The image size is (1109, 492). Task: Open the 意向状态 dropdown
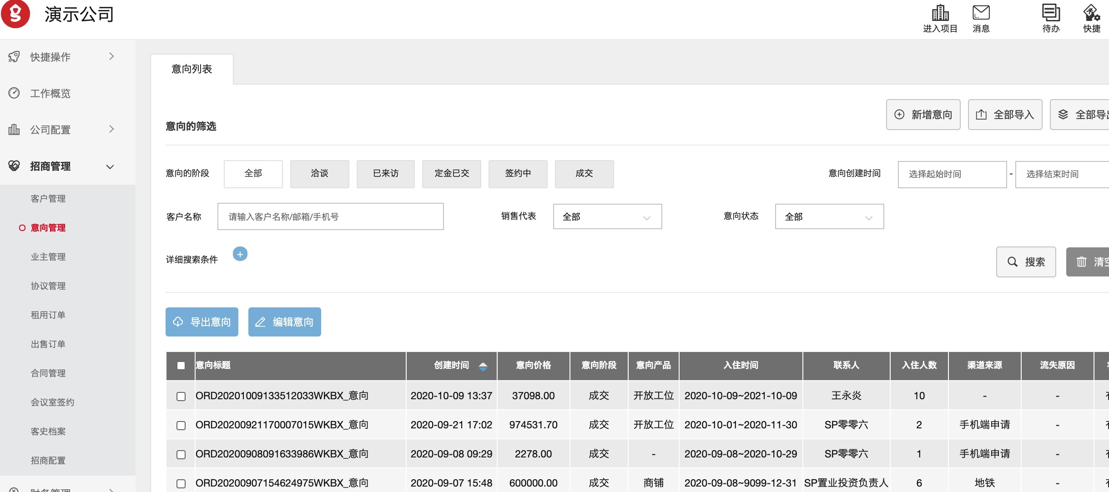(x=829, y=217)
